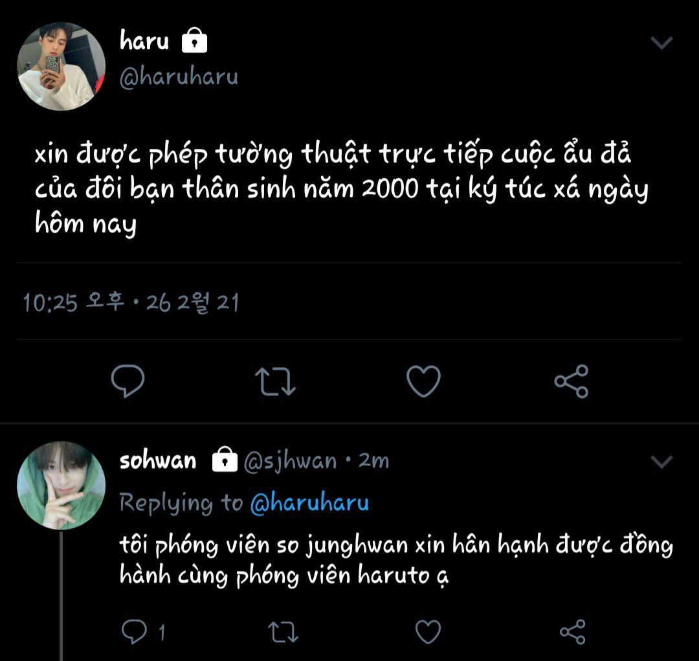Click the lock icon beside sohwan
The height and width of the screenshot is (661, 699).
(x=225, y=460)
